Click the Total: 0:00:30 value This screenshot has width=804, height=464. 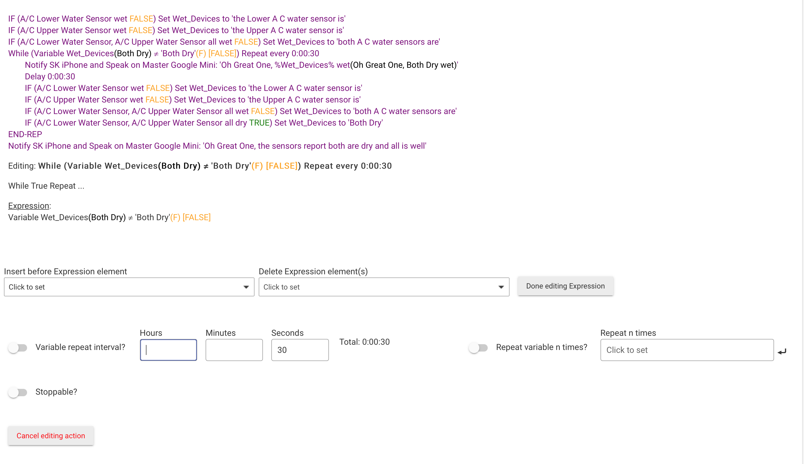click(x=364, y=342)
